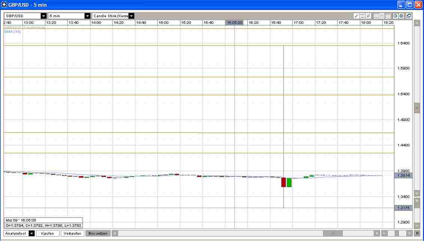Open the Candle Stick chart type dropdown

coord(132,16)
